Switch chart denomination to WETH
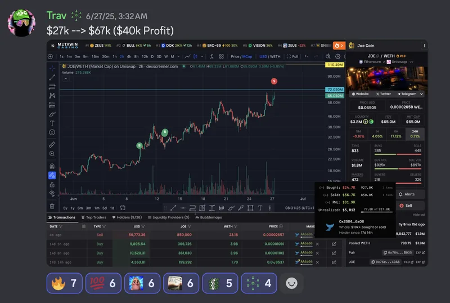Screen dimensions: 450x303 [275, 57]
